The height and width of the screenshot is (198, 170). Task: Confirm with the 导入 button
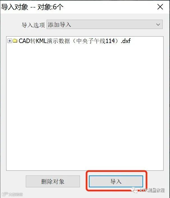point(116,181)
